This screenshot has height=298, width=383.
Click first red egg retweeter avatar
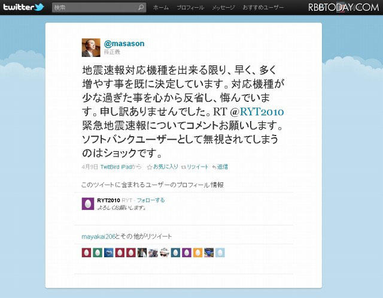tap(86, 252)
